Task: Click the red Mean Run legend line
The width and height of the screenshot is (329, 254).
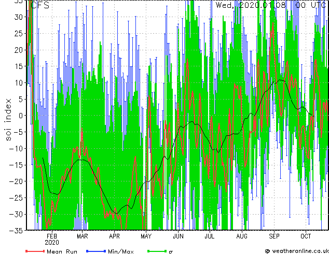Action: coord(35,251)
